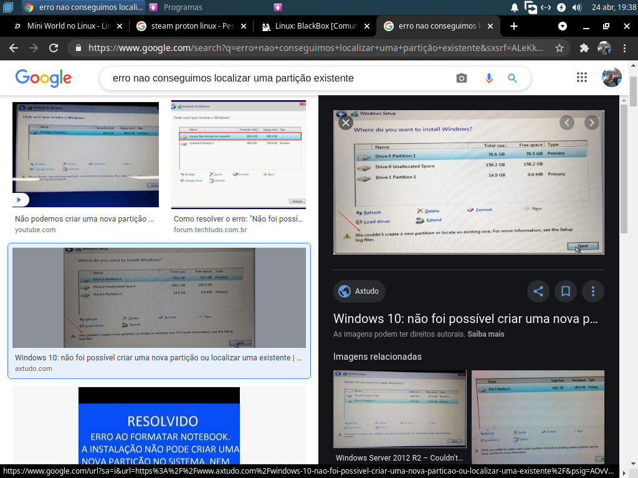638x478 pixels.
Task: Open the blue RESOLVIDO result thumbnail
Action: click(x=159, y=425)
